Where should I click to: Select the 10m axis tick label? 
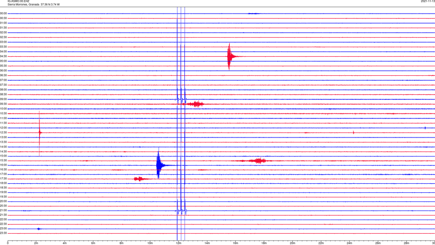pyautogui.click(x=150, y=243)
